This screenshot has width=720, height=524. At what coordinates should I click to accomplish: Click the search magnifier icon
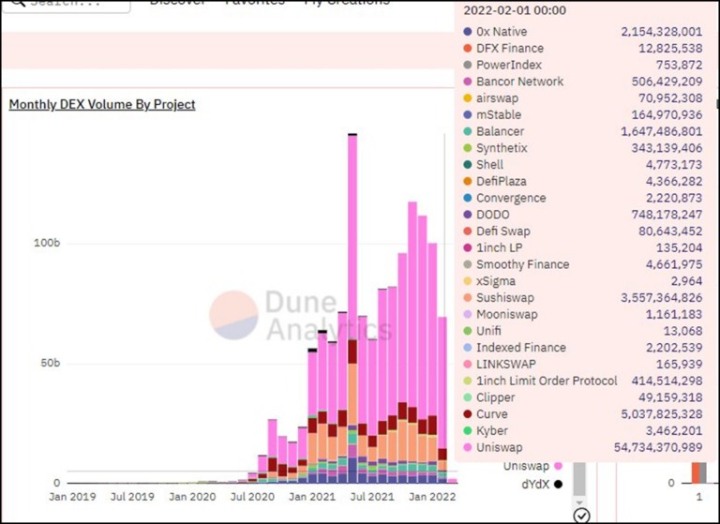click(18, 2)
